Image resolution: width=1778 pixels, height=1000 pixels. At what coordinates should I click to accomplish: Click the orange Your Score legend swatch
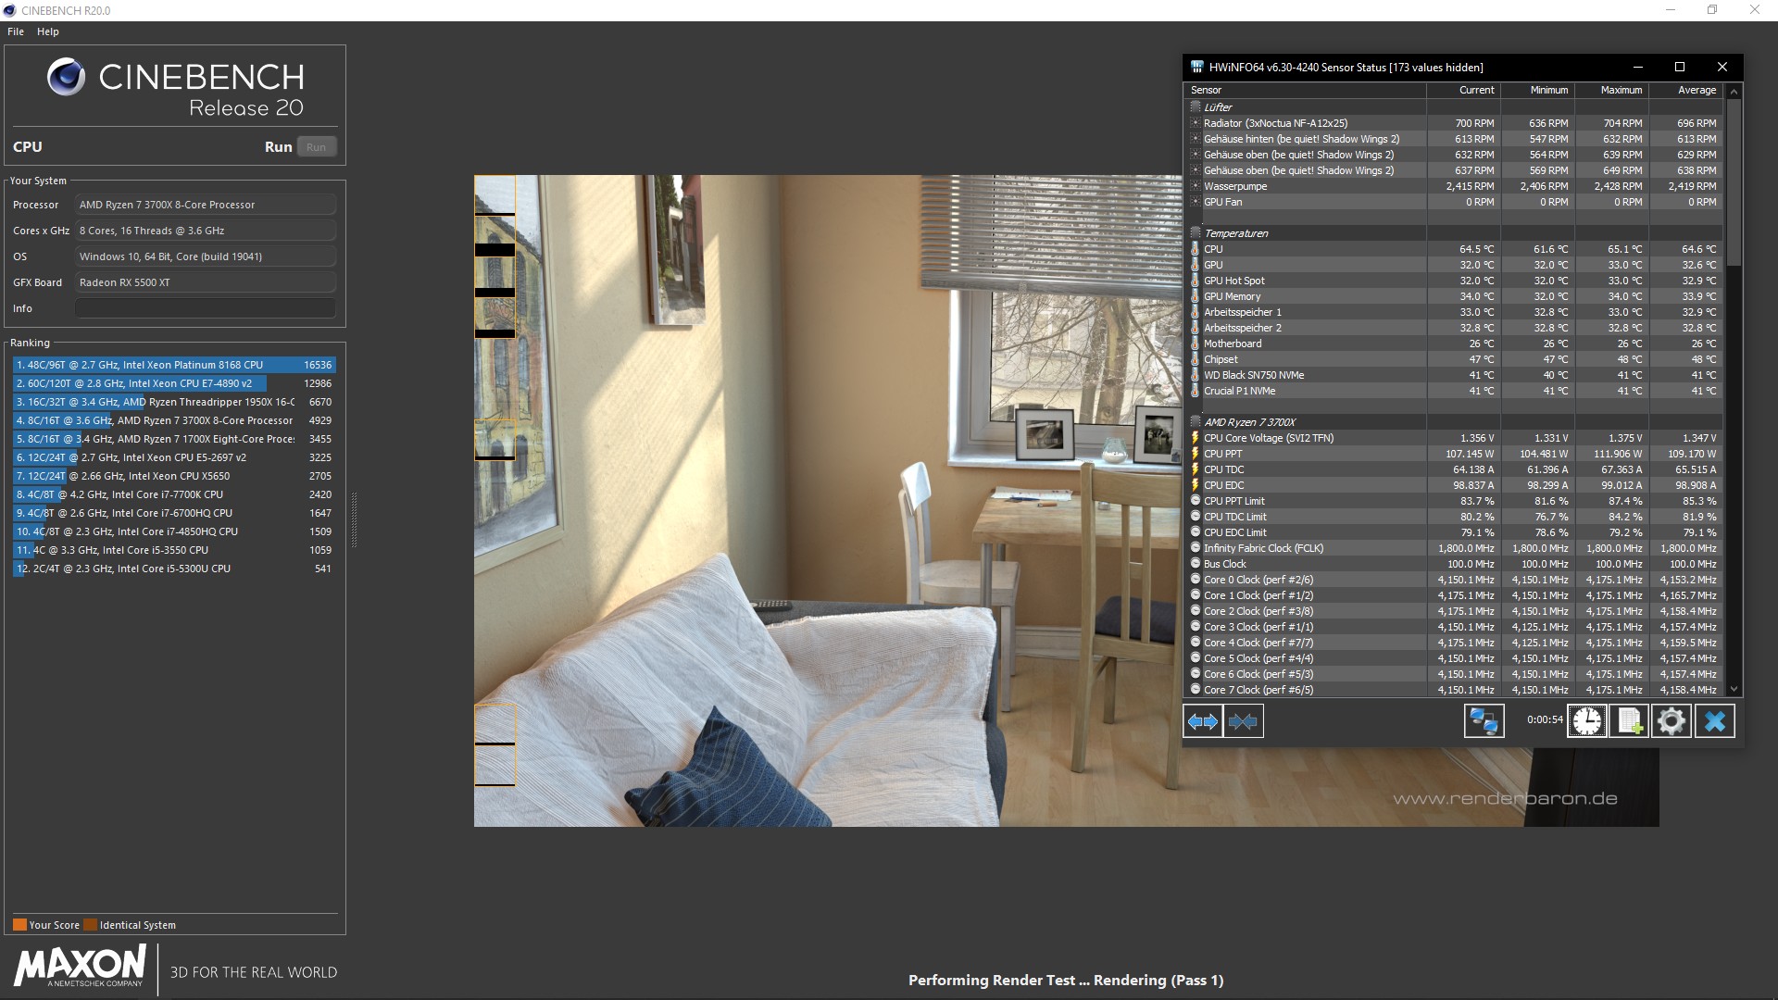tap(19, 924)
